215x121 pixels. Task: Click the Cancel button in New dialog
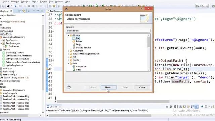142,87
